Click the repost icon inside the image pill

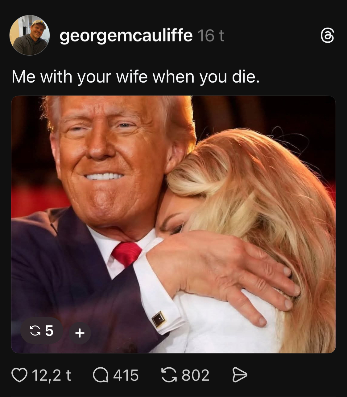pyautogui.click(x=35, y=331)
